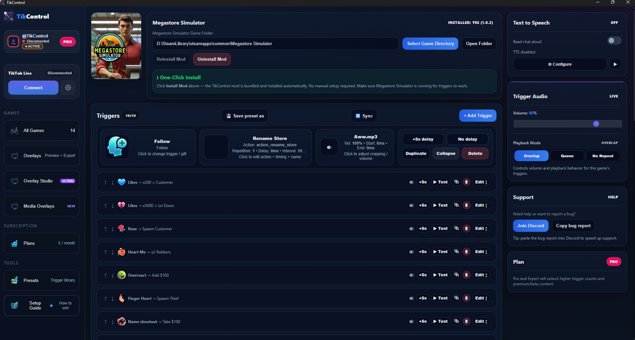Duplicate Name shoutout trigger via its copy icon
This screenshot has height=340, width=635.
[x=457, y=321]
